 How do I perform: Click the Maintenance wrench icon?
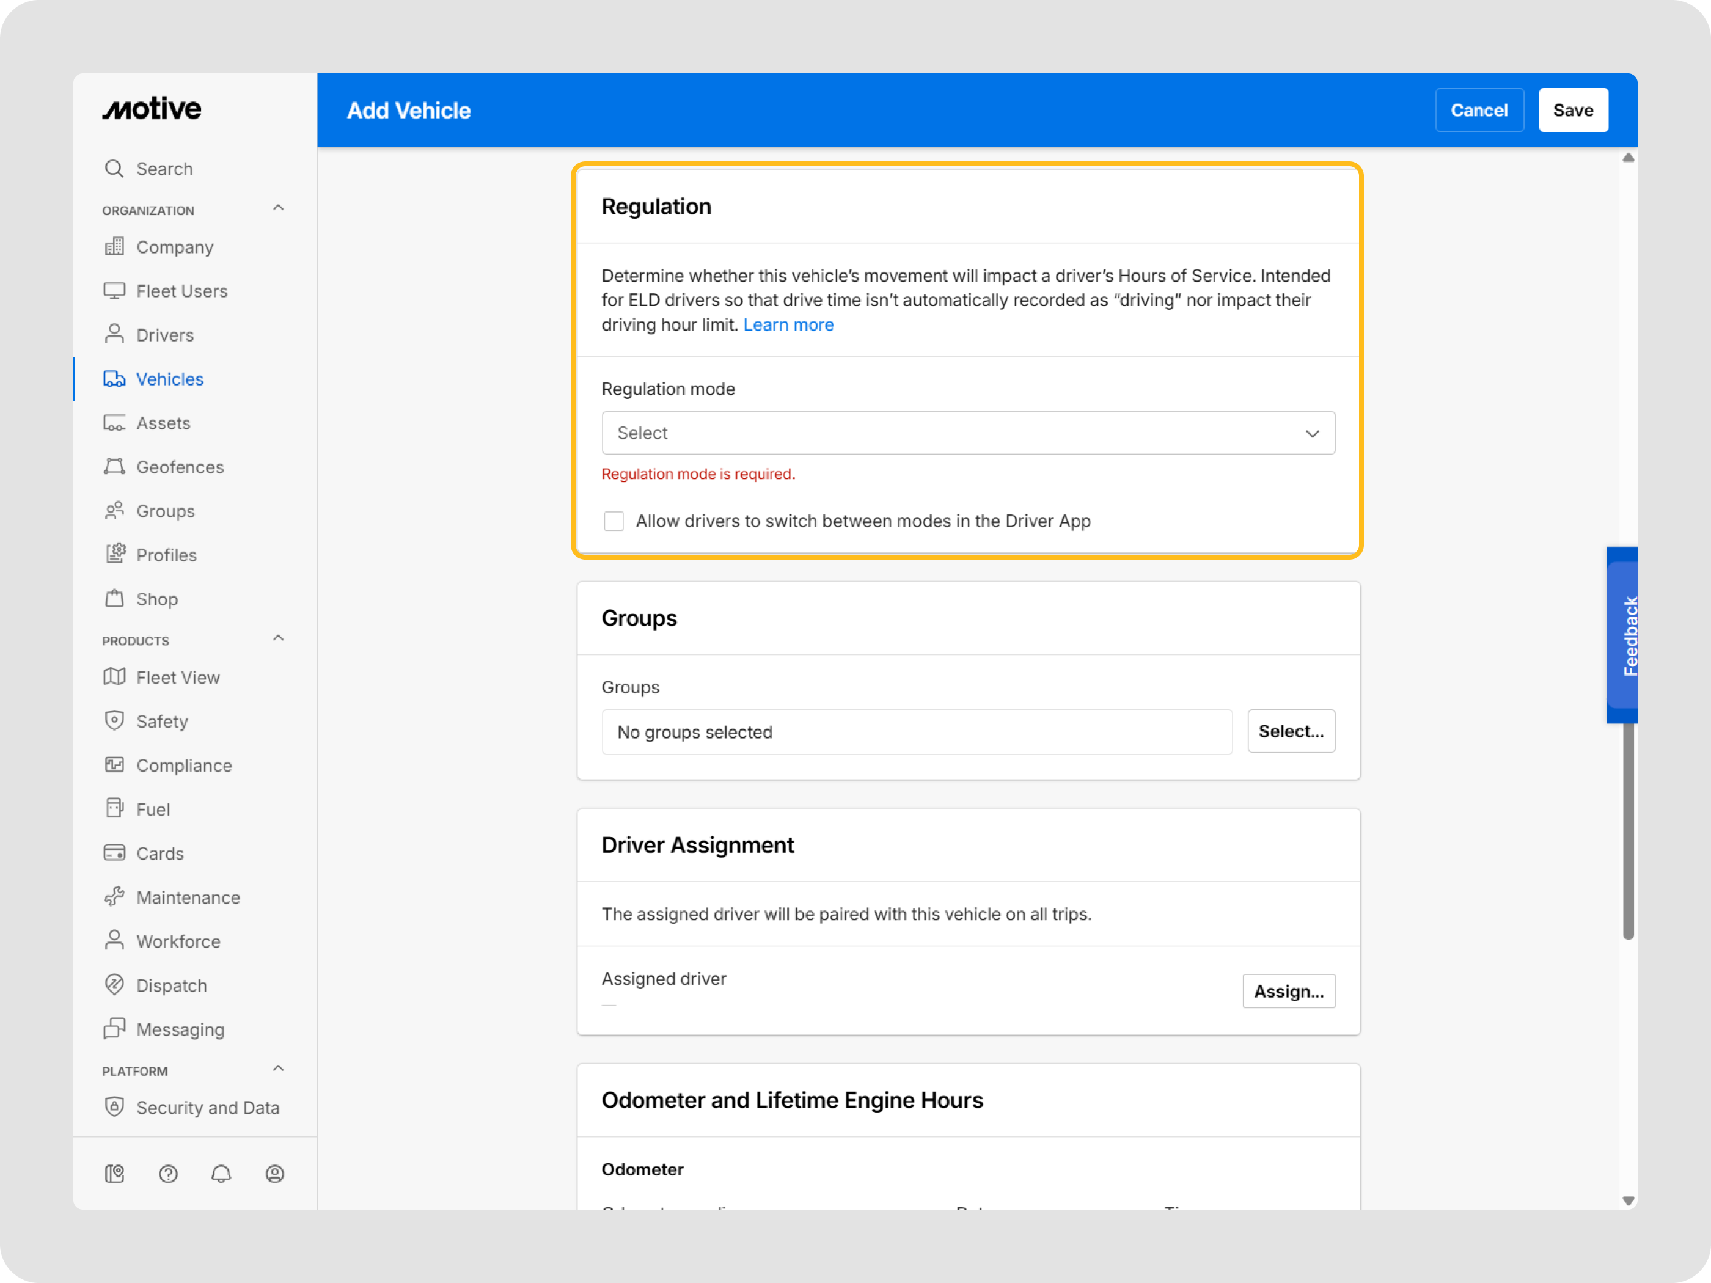(114, 896)
